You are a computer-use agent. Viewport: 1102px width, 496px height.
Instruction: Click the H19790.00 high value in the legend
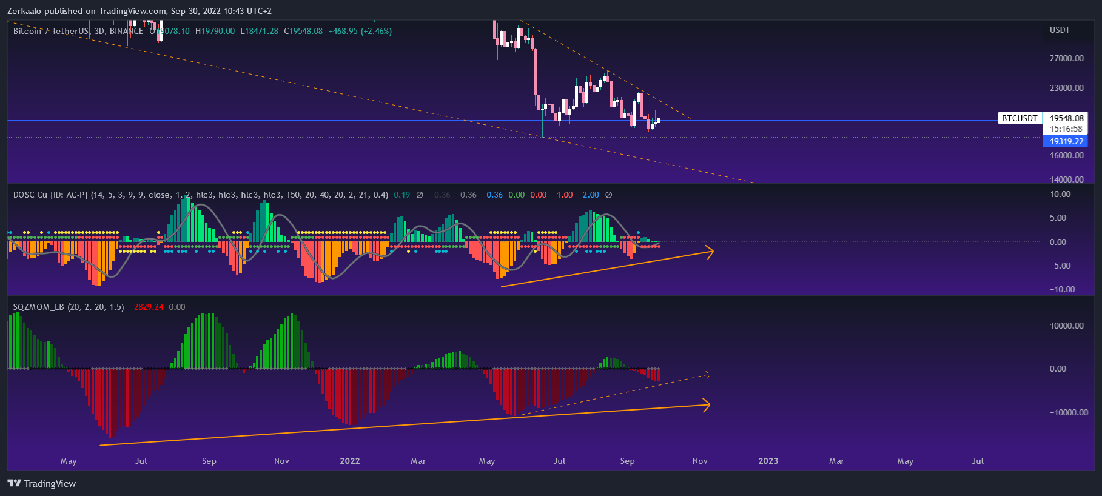coord(215,31)
